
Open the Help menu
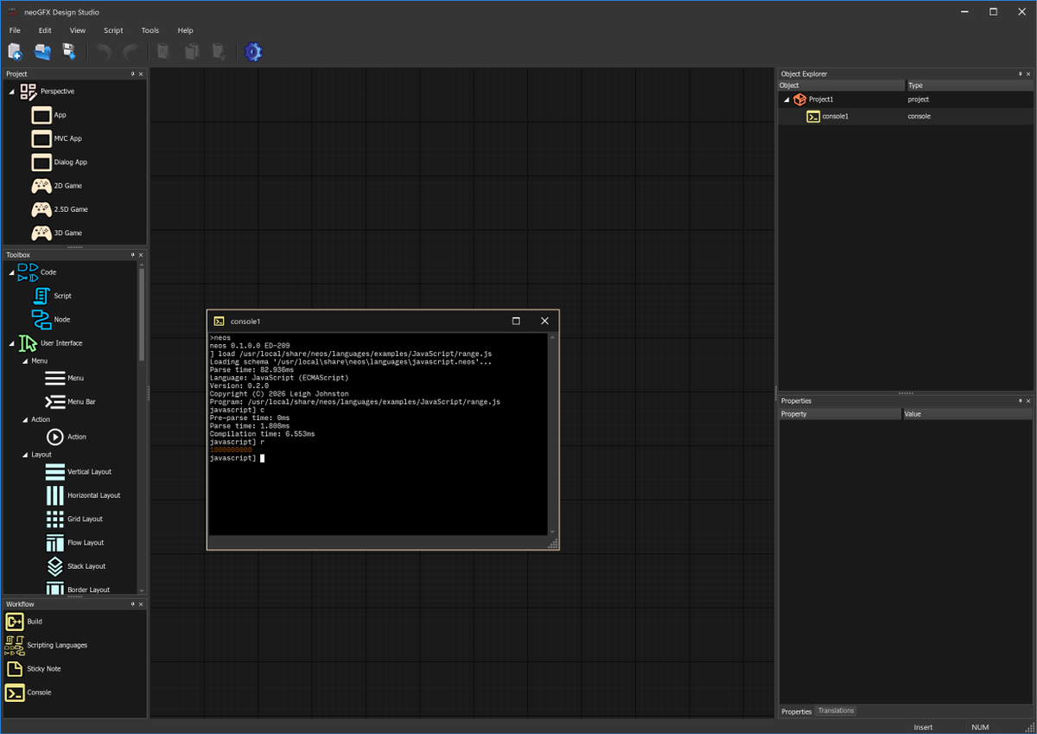pyautogui.click(x=185, y=30)
